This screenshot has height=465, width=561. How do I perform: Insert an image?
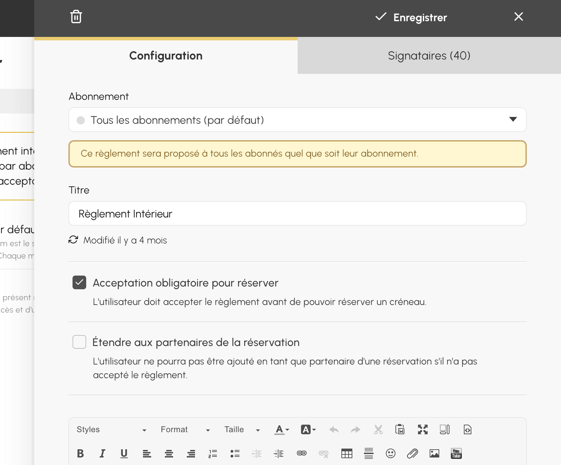tap(434, 453)
